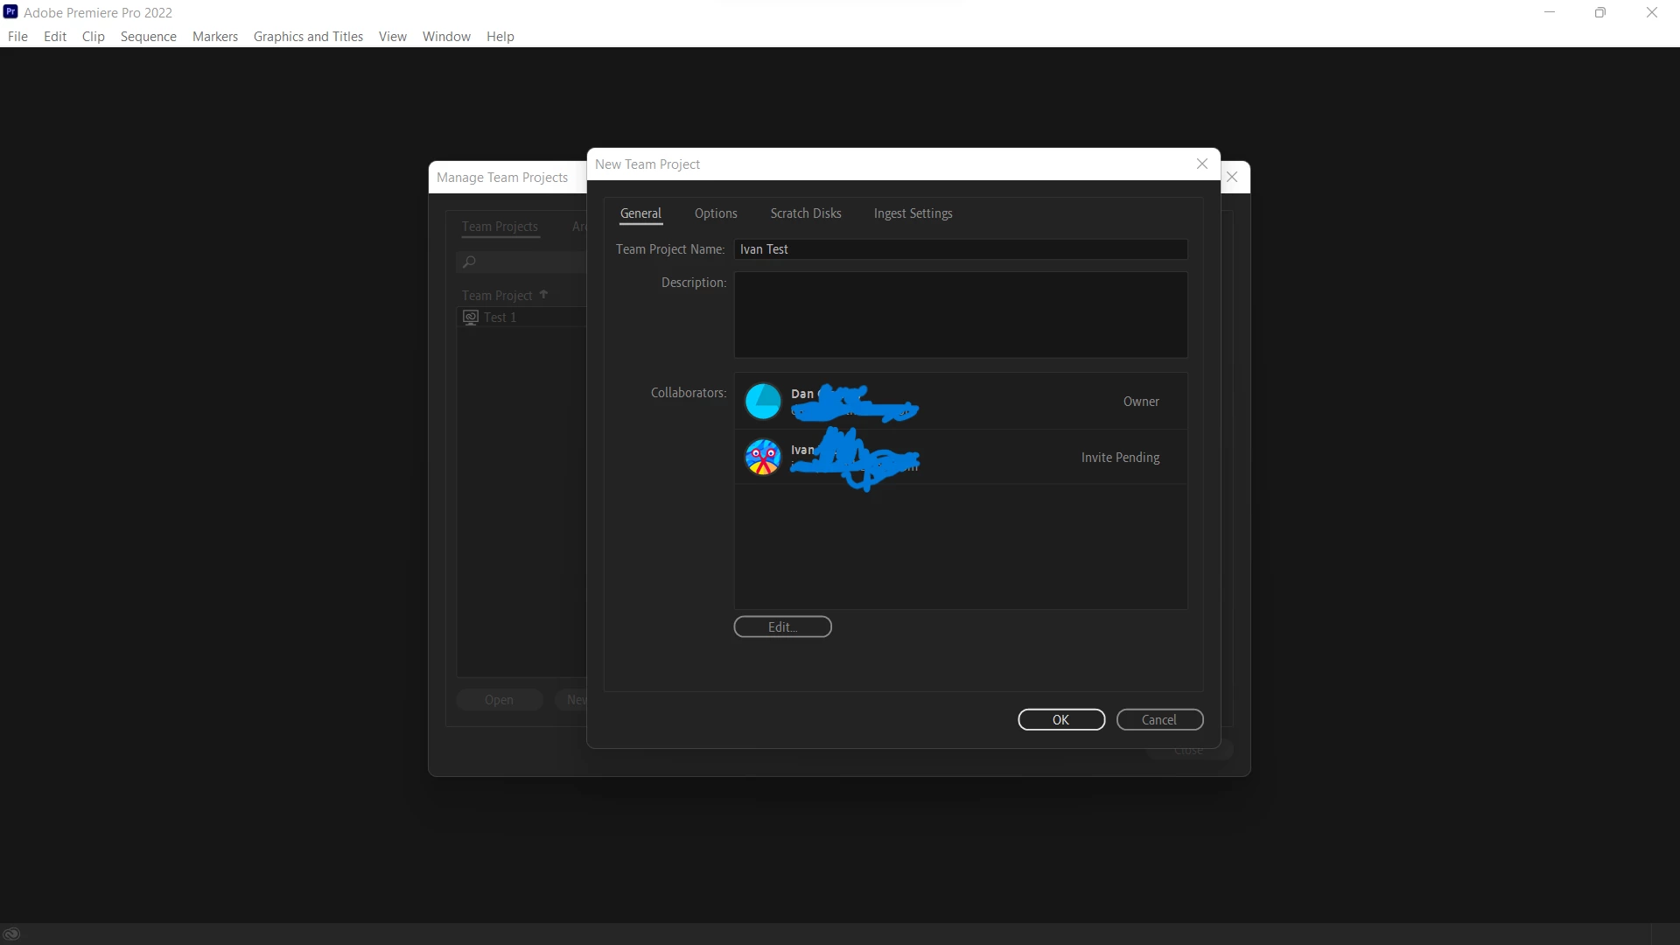Viewport: 1680px width, 945px height.
Task: Open the Sequence menu
Action: coord(148,37)
